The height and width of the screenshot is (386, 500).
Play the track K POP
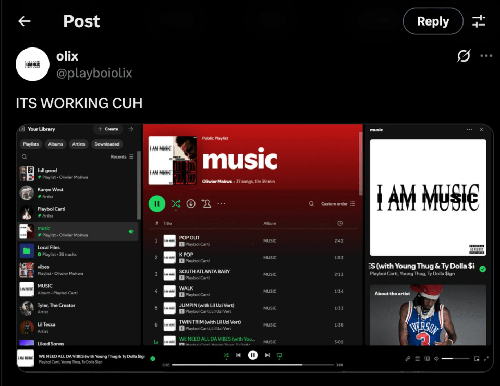[253, 258]
